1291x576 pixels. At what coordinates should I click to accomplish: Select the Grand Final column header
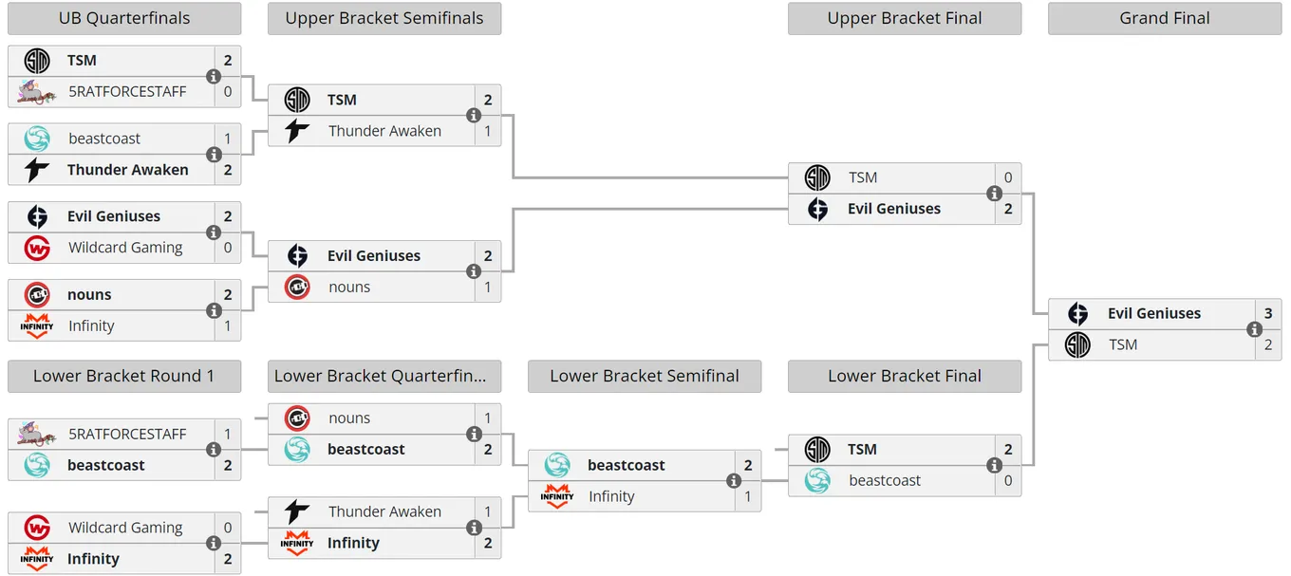[1165, 18]
